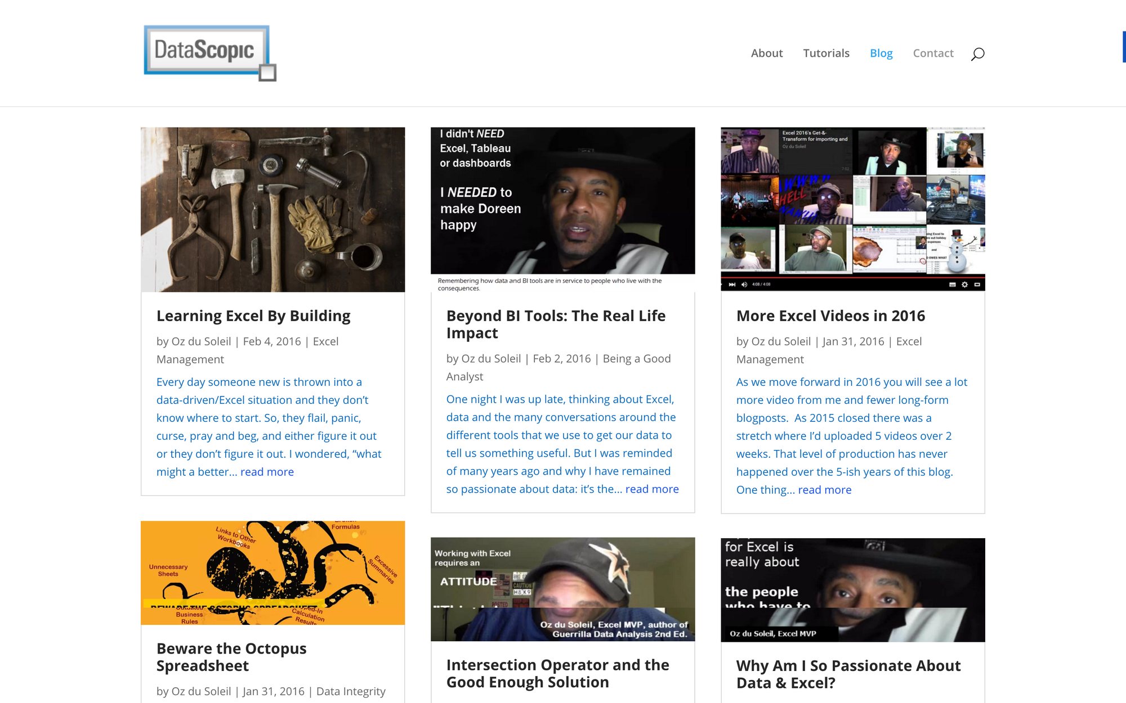
Task: Click the DataScopic logo
Action: (x=210, y=53)
